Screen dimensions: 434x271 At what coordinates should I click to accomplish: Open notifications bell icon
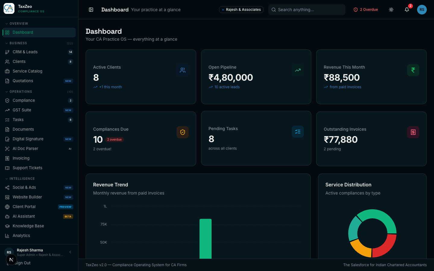[407, 10]
